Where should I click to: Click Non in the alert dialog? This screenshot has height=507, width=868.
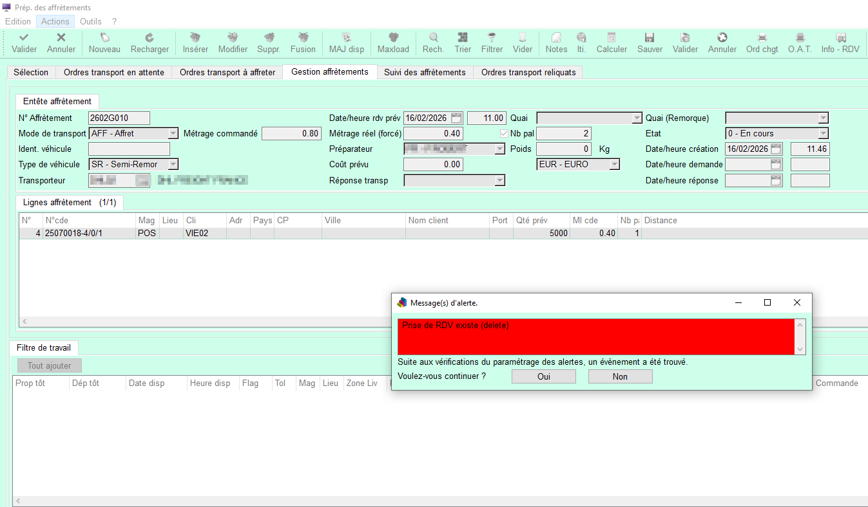pyautogui.click(x=620, y=376)
